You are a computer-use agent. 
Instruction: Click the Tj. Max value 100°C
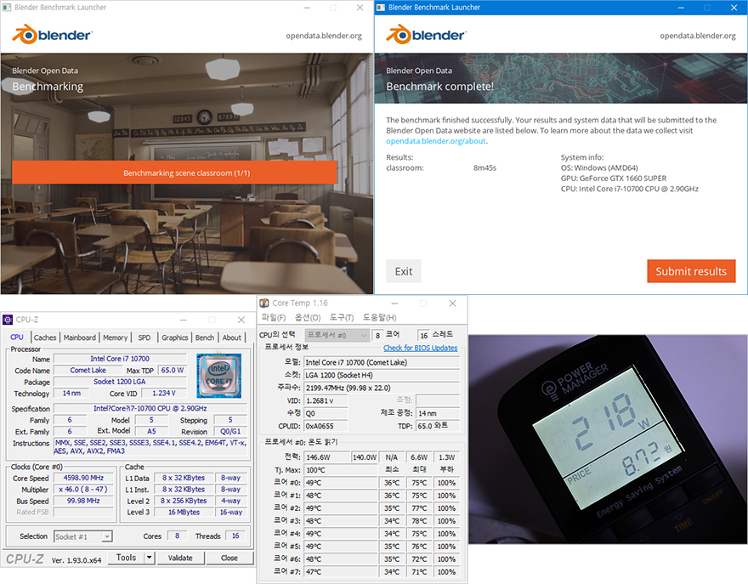(341, 470)
